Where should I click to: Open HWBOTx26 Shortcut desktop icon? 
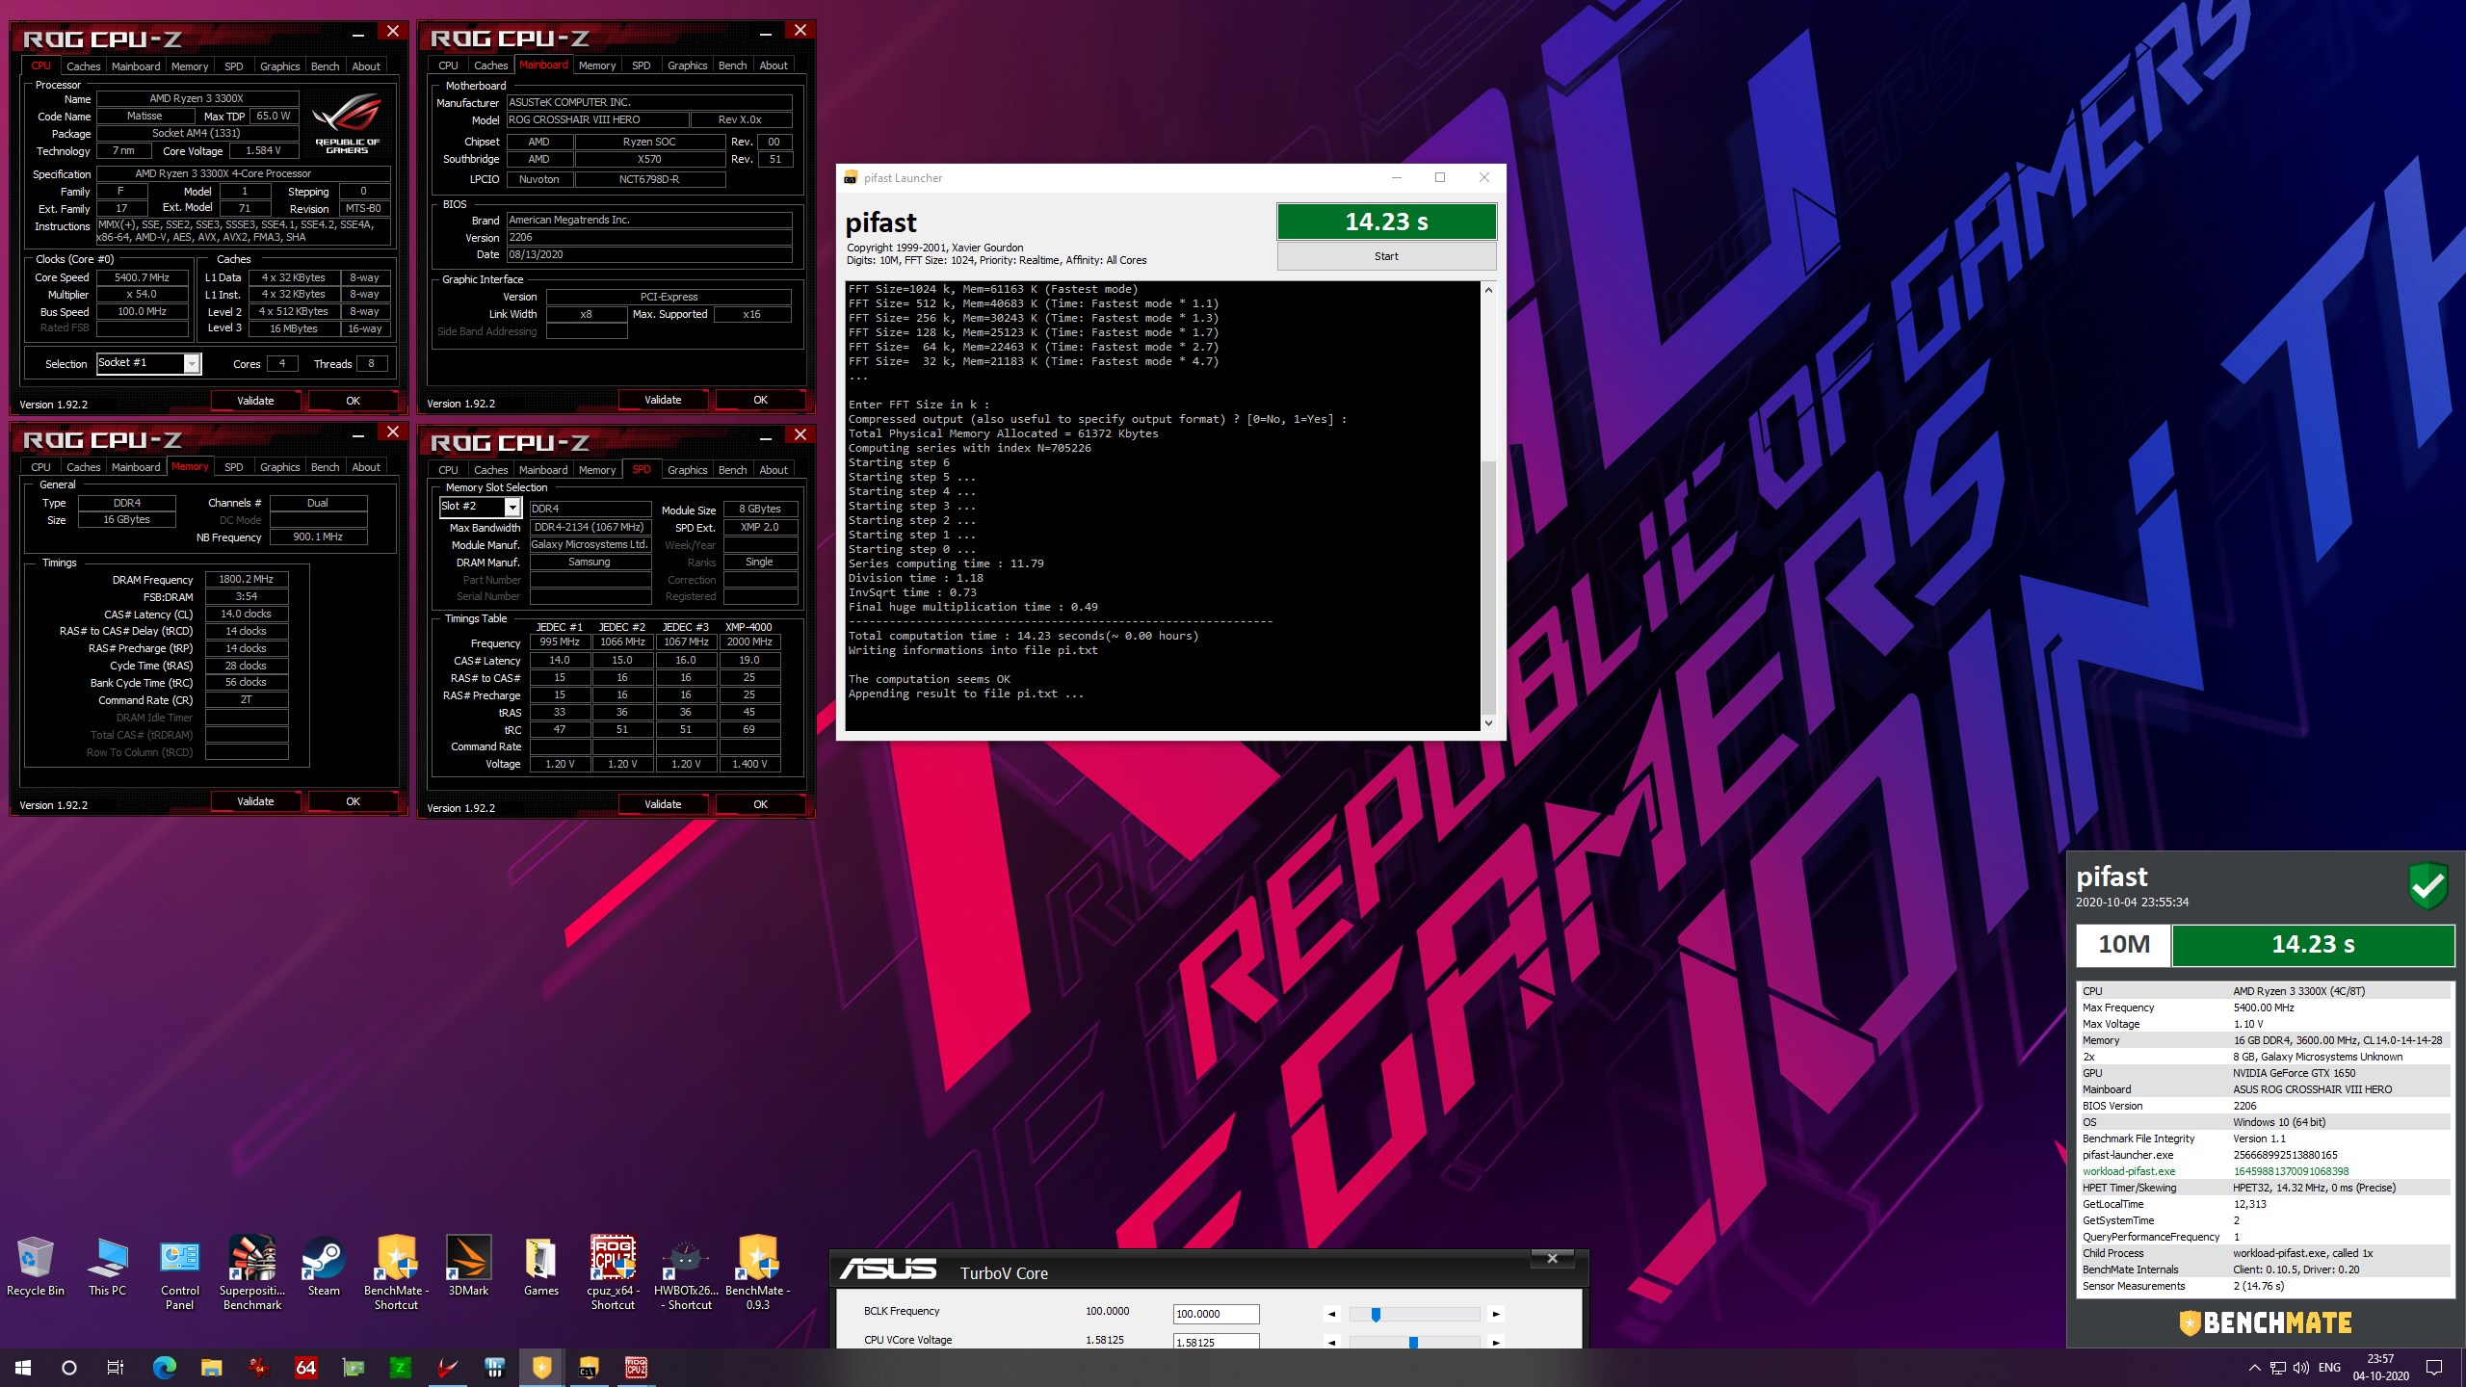click(x=686, y=1273)
